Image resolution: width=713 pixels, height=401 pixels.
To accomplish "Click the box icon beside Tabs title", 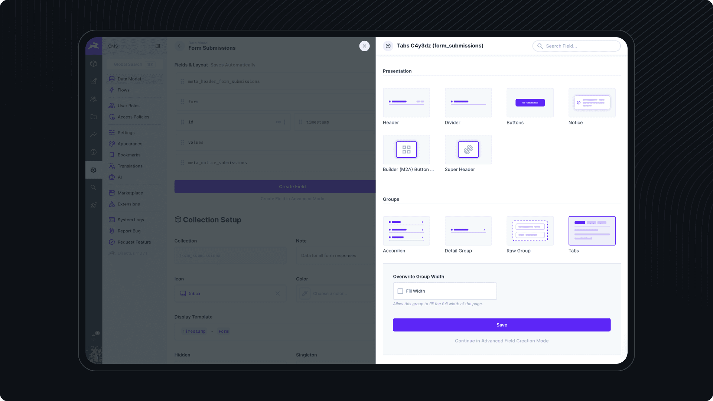I will [388, 46].
